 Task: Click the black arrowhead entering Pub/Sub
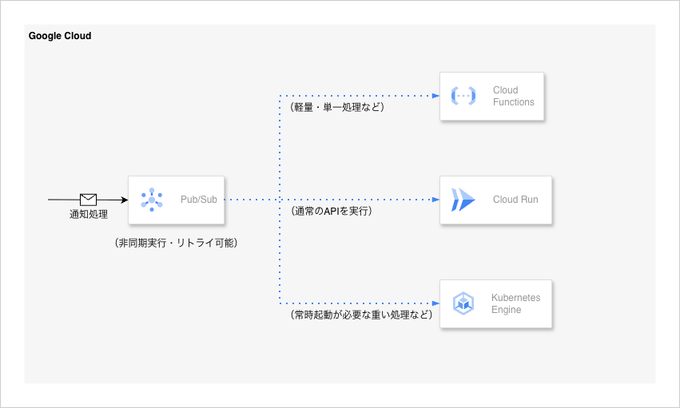(124, 200)
